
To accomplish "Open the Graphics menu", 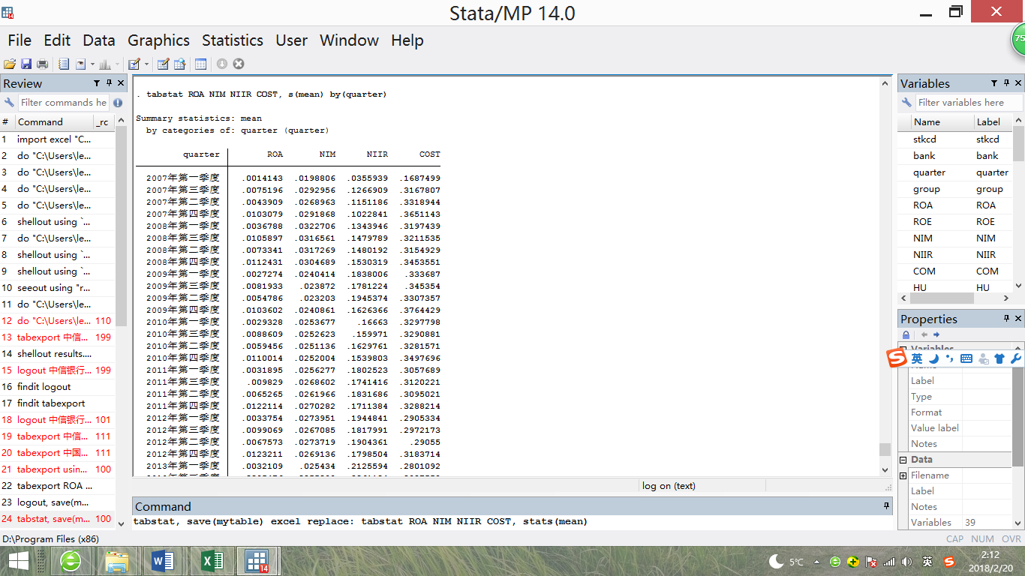I will tap(158, 40).
